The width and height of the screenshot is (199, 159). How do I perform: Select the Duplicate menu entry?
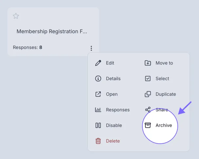[x=166, y=94]
